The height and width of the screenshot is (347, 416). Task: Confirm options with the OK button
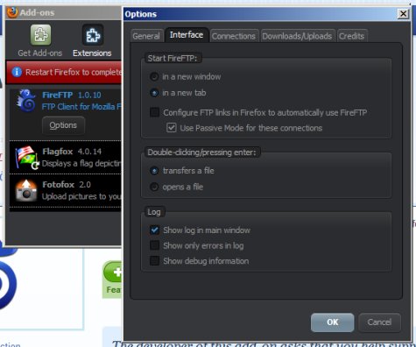click(x=333, y=322)
